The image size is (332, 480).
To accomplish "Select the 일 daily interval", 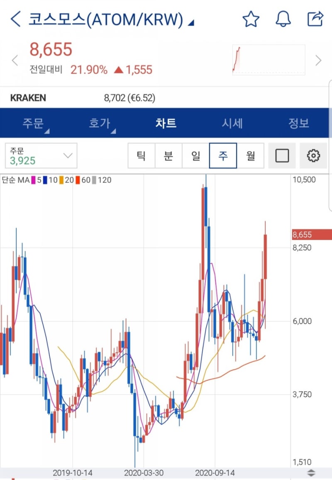I will 196,156.
